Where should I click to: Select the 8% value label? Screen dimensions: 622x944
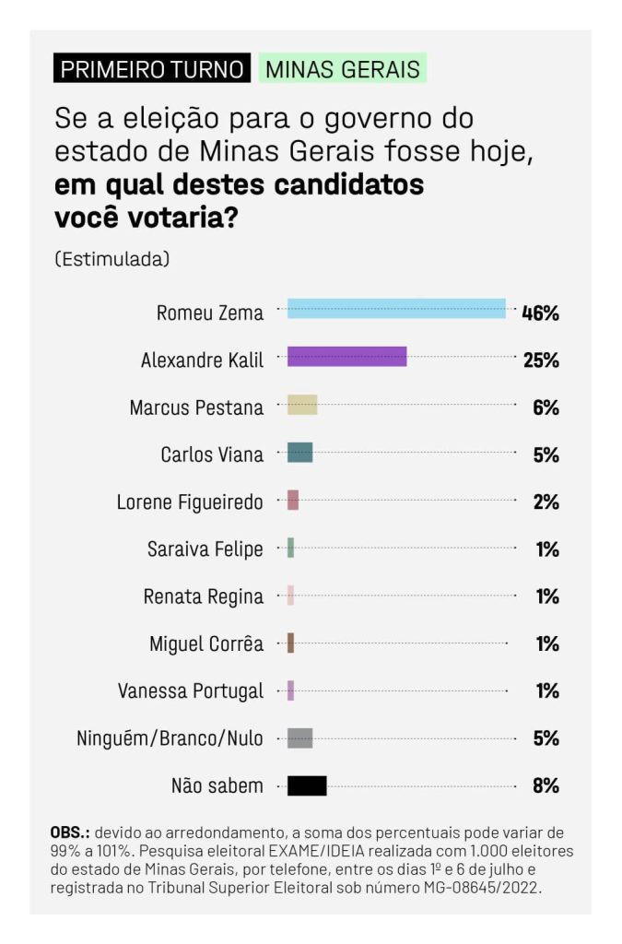546,785
